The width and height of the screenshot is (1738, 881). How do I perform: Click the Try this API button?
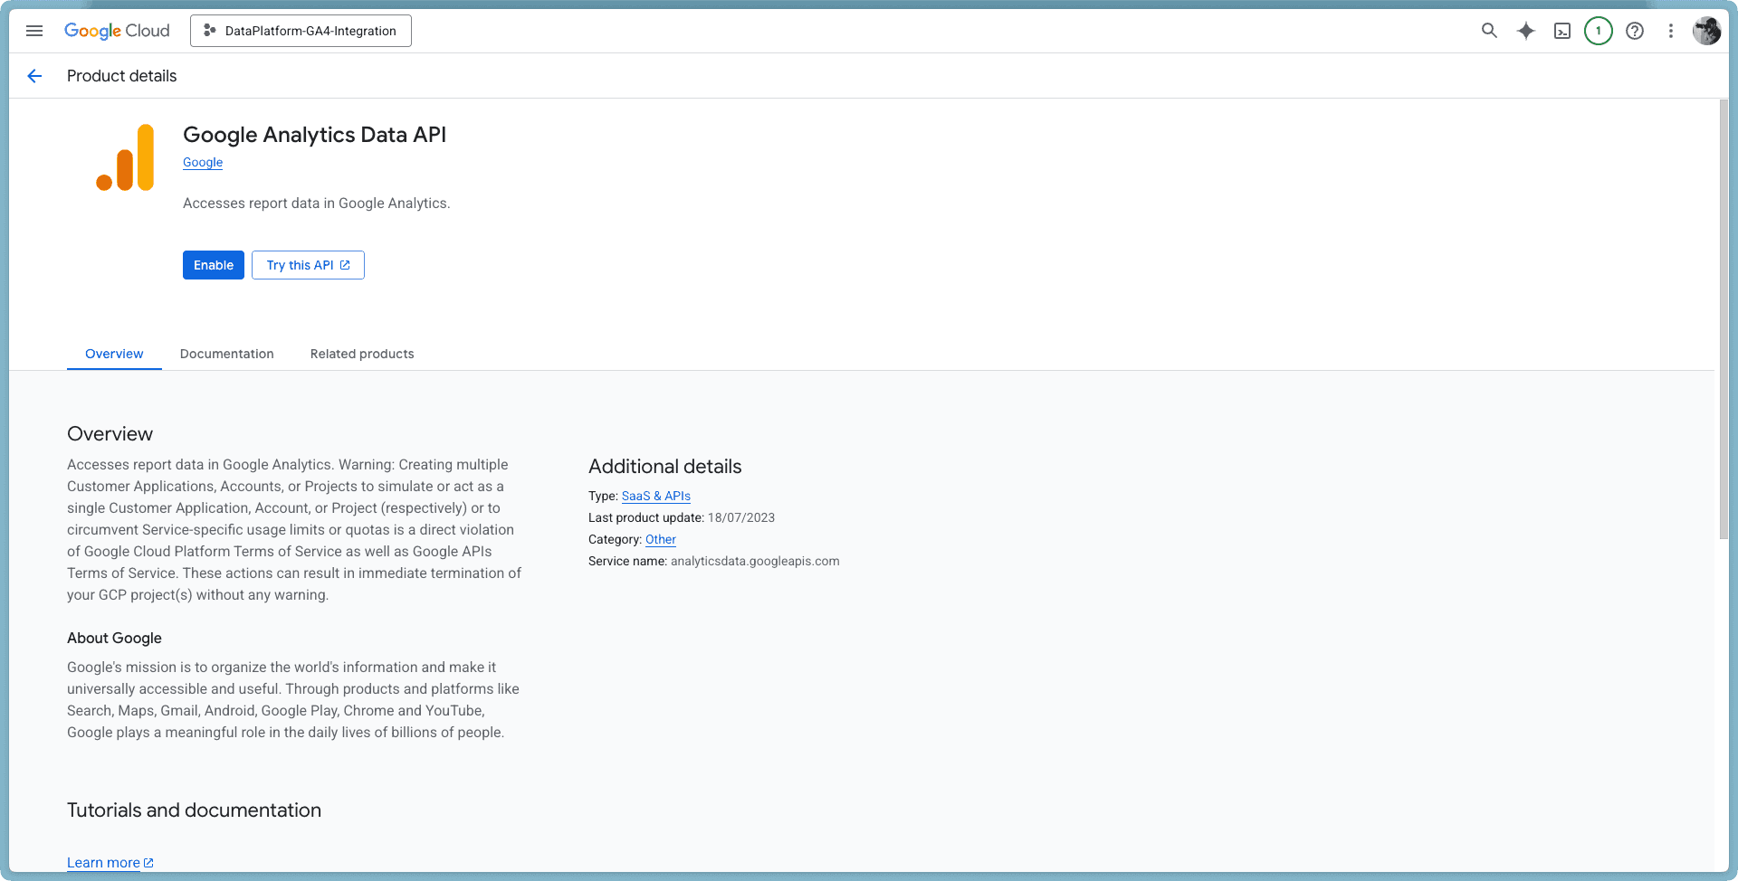(308, 265)
